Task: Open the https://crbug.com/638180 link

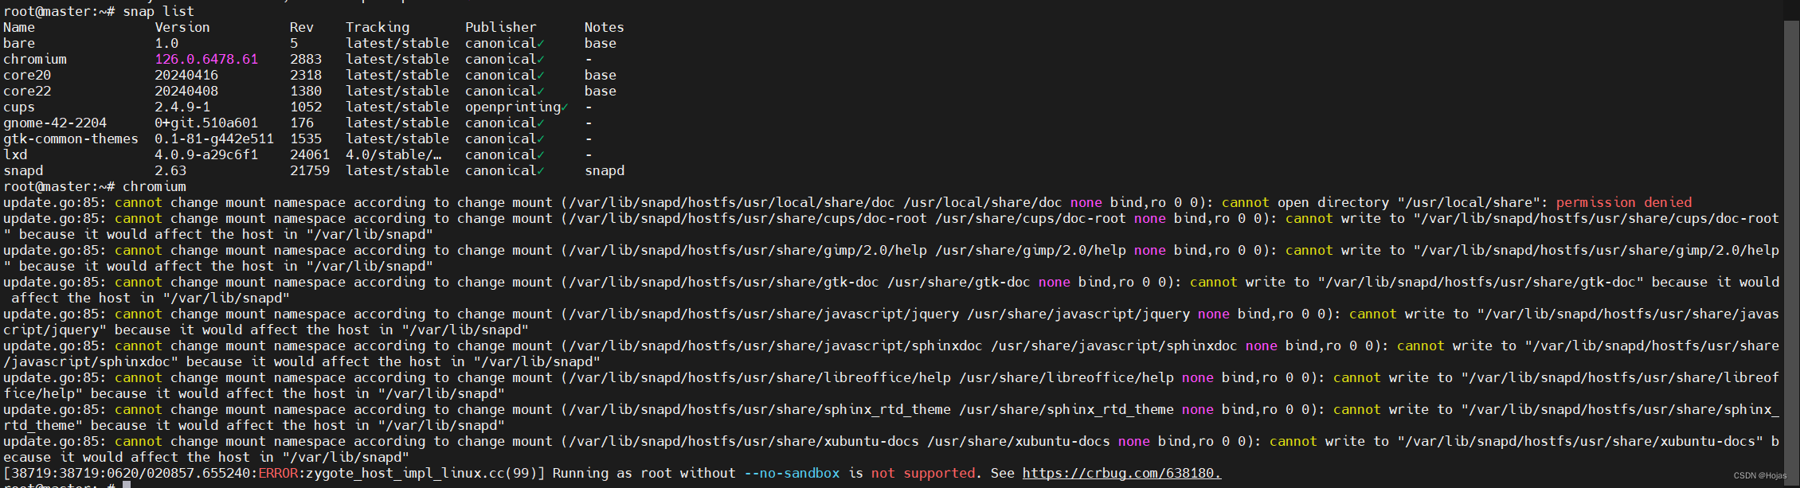Action: pyautogui.click(x=1121, y=474)
